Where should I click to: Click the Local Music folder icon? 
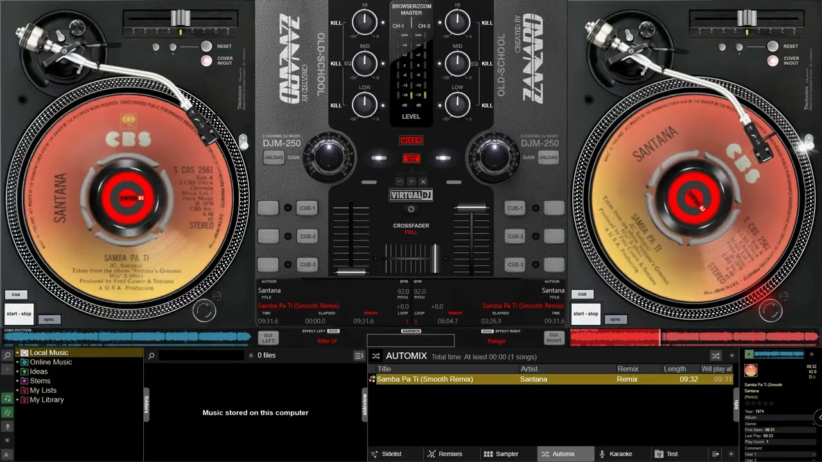(24, 353)
